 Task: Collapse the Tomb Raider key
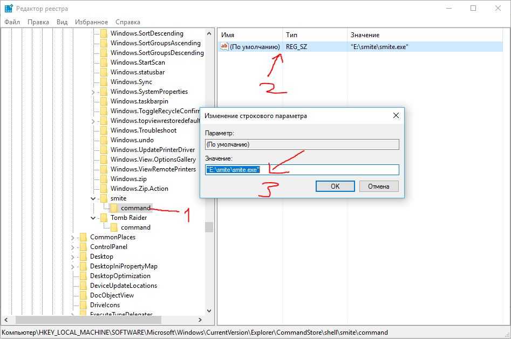pyautogui.click(x=93, y=218)
